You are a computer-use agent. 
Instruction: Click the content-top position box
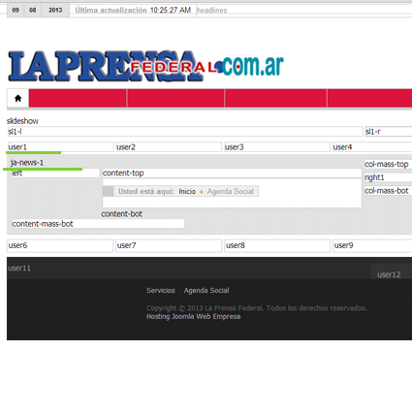pyautogui.click(x=232, y=174)
